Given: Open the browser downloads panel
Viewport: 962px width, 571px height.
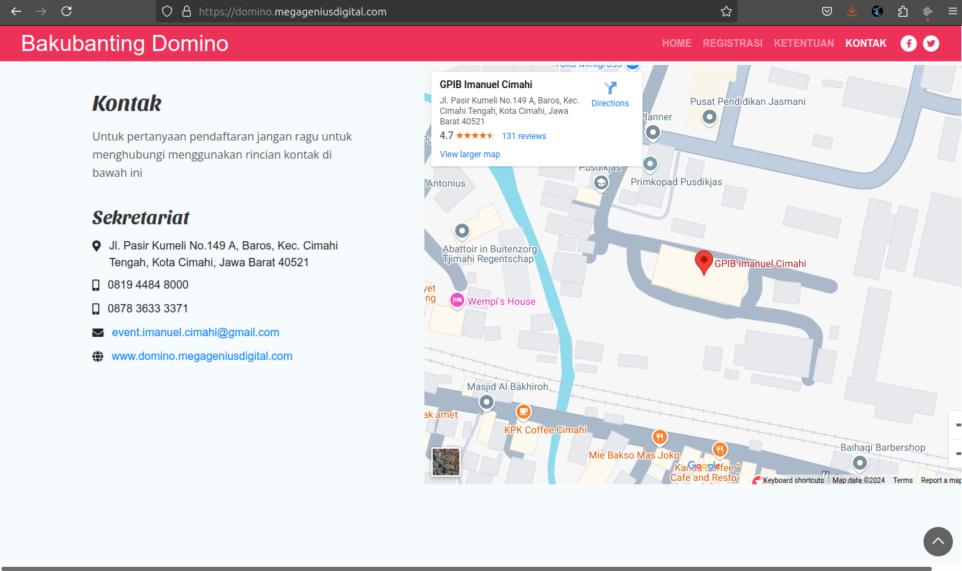Looking at the screenshot, I should (x=852, y=11).
